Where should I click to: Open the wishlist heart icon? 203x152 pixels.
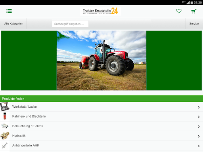[x=179, y=11]
